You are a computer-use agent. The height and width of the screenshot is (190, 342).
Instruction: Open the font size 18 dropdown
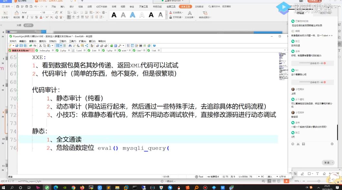pos(53,13)
